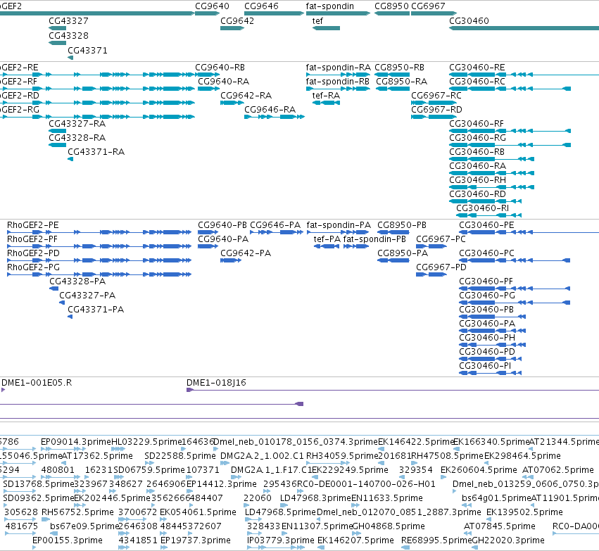Click protein RhoGEF2-PF
Image resolution: width=599 pixels, height=551 pixels.
32,239
